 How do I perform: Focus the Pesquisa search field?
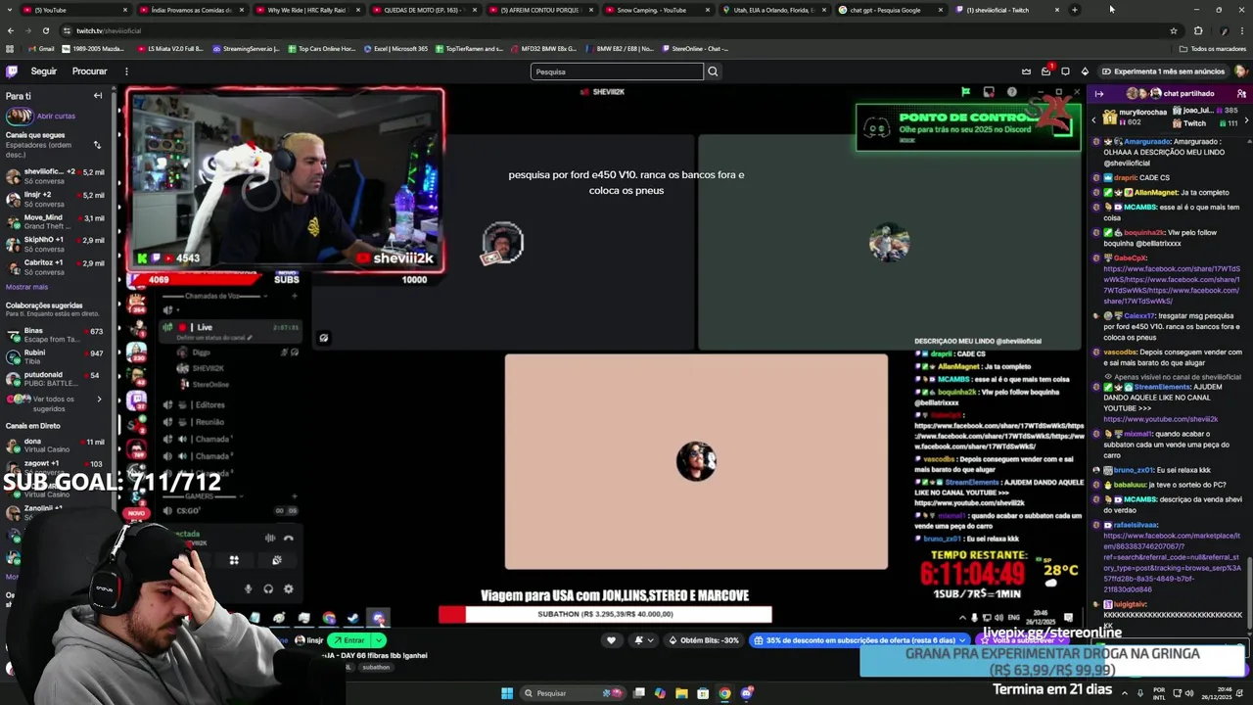coord(617,71)
